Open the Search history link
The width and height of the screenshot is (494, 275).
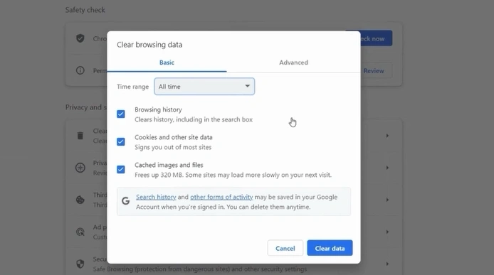click(156, 197)
